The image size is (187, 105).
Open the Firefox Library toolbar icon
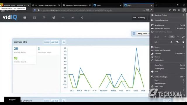coord(170,10)
